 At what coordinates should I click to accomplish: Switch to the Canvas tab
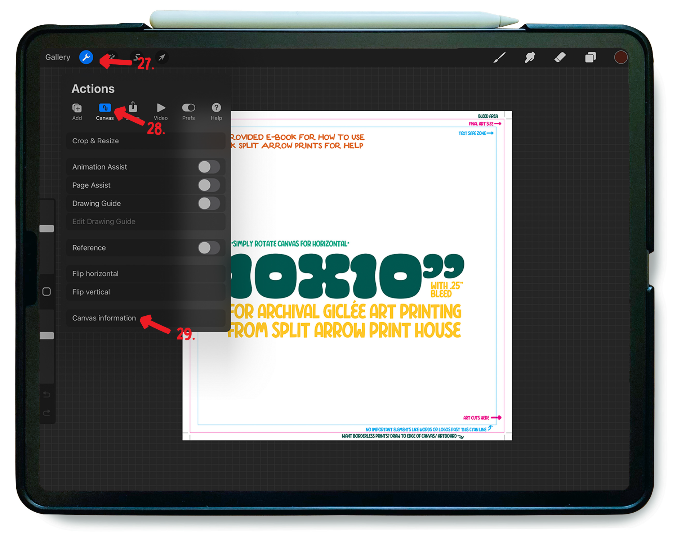click(104, 112)
